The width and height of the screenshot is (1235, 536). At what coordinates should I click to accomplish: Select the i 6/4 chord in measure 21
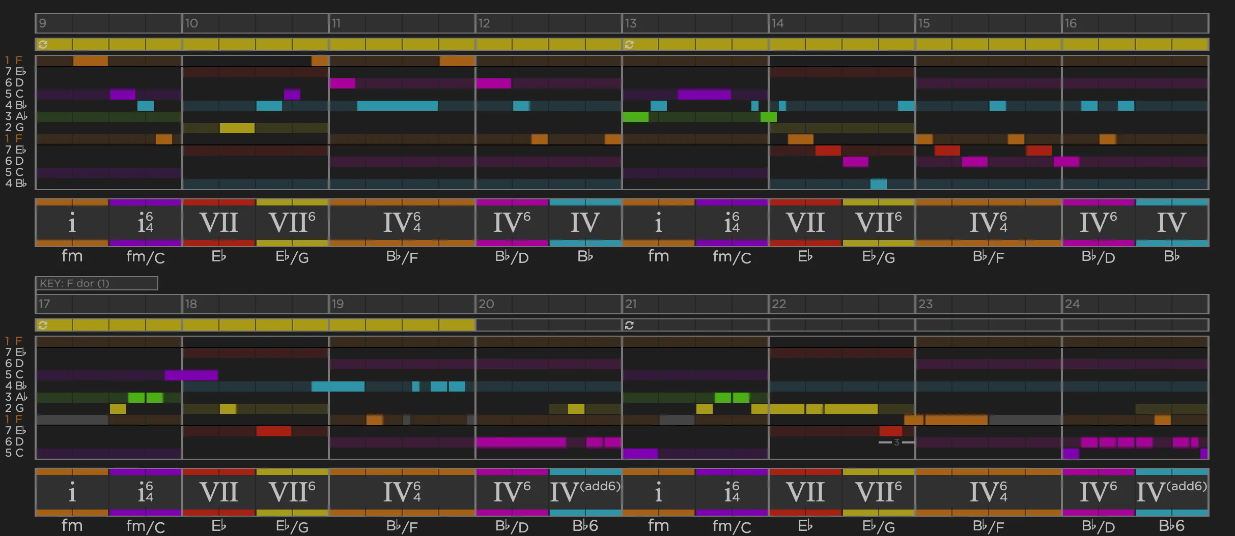point(732,492)
